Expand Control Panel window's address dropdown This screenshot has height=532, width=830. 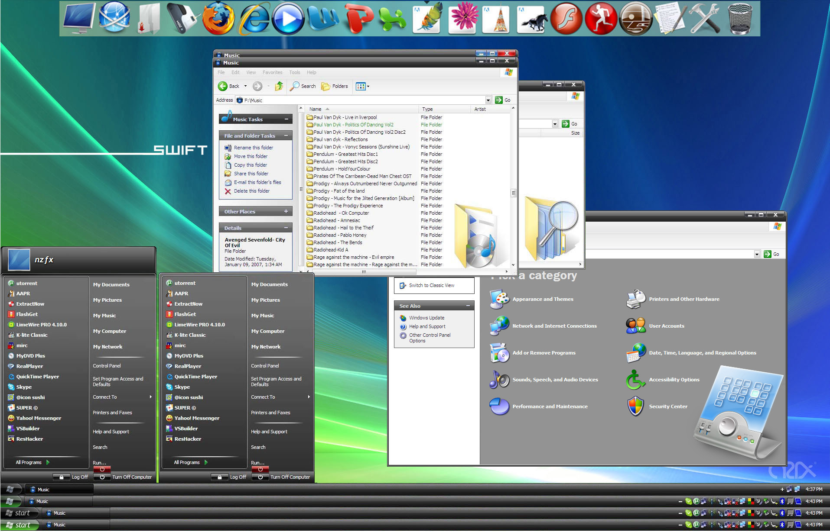tap(757, 254)
